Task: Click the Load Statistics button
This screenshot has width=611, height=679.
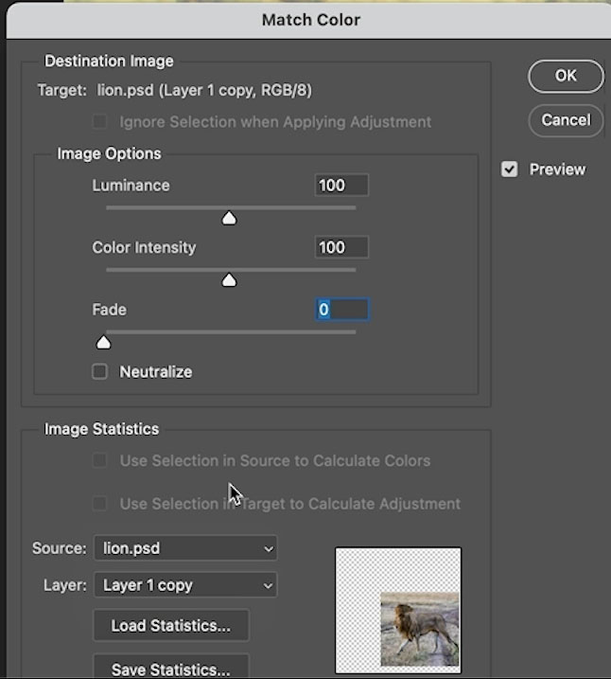Action: coord(171,625)
